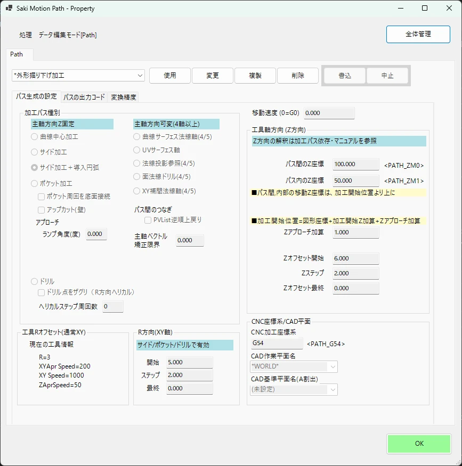Switch to パスの出力コード tab

pos(84,97)
